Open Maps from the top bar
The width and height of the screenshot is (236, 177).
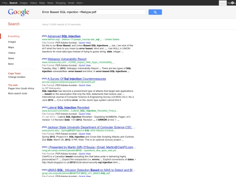(42, 3)
